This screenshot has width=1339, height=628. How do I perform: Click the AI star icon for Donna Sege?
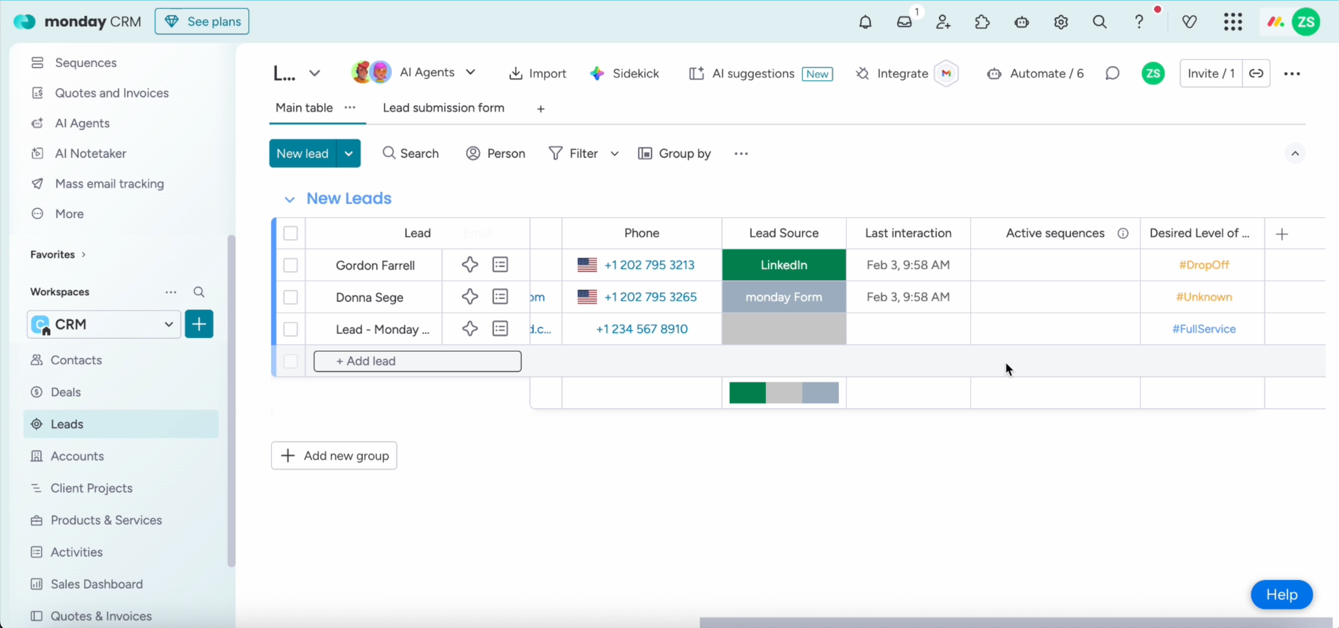[470, 297]
